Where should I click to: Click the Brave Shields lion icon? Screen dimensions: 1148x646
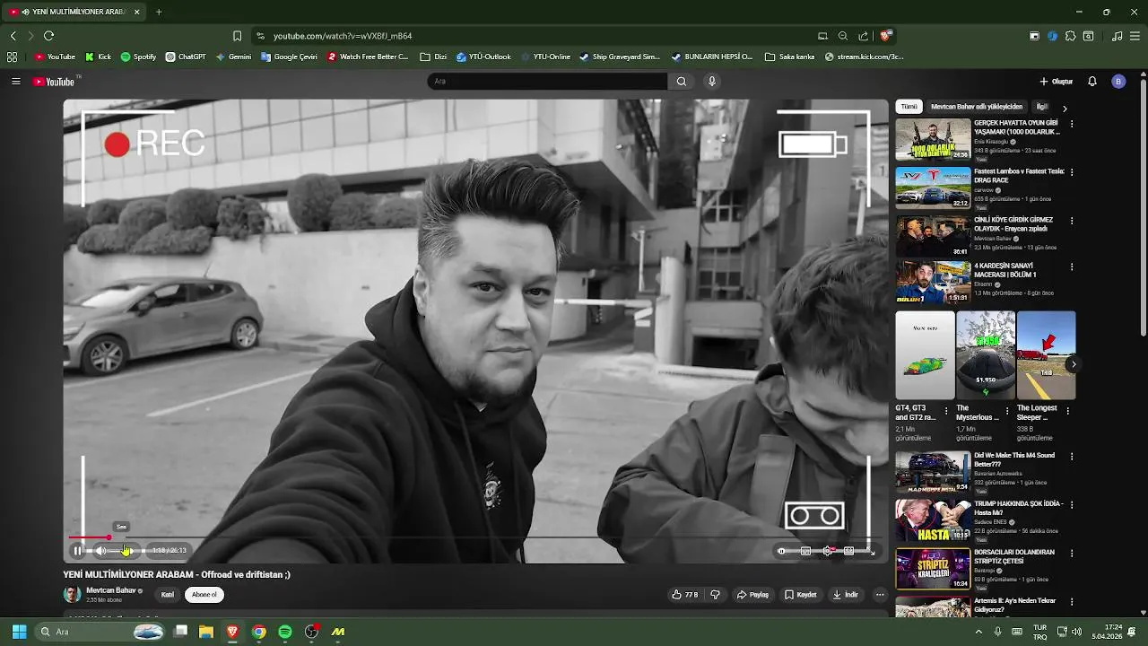[x=885, y=36]
